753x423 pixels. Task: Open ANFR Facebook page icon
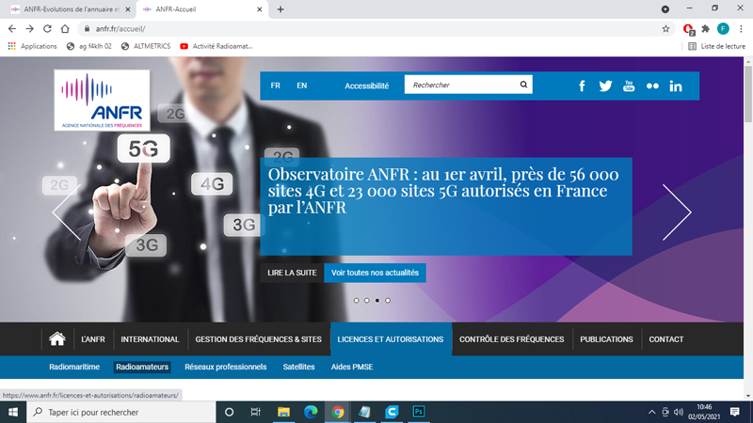[x=582, y=86]
